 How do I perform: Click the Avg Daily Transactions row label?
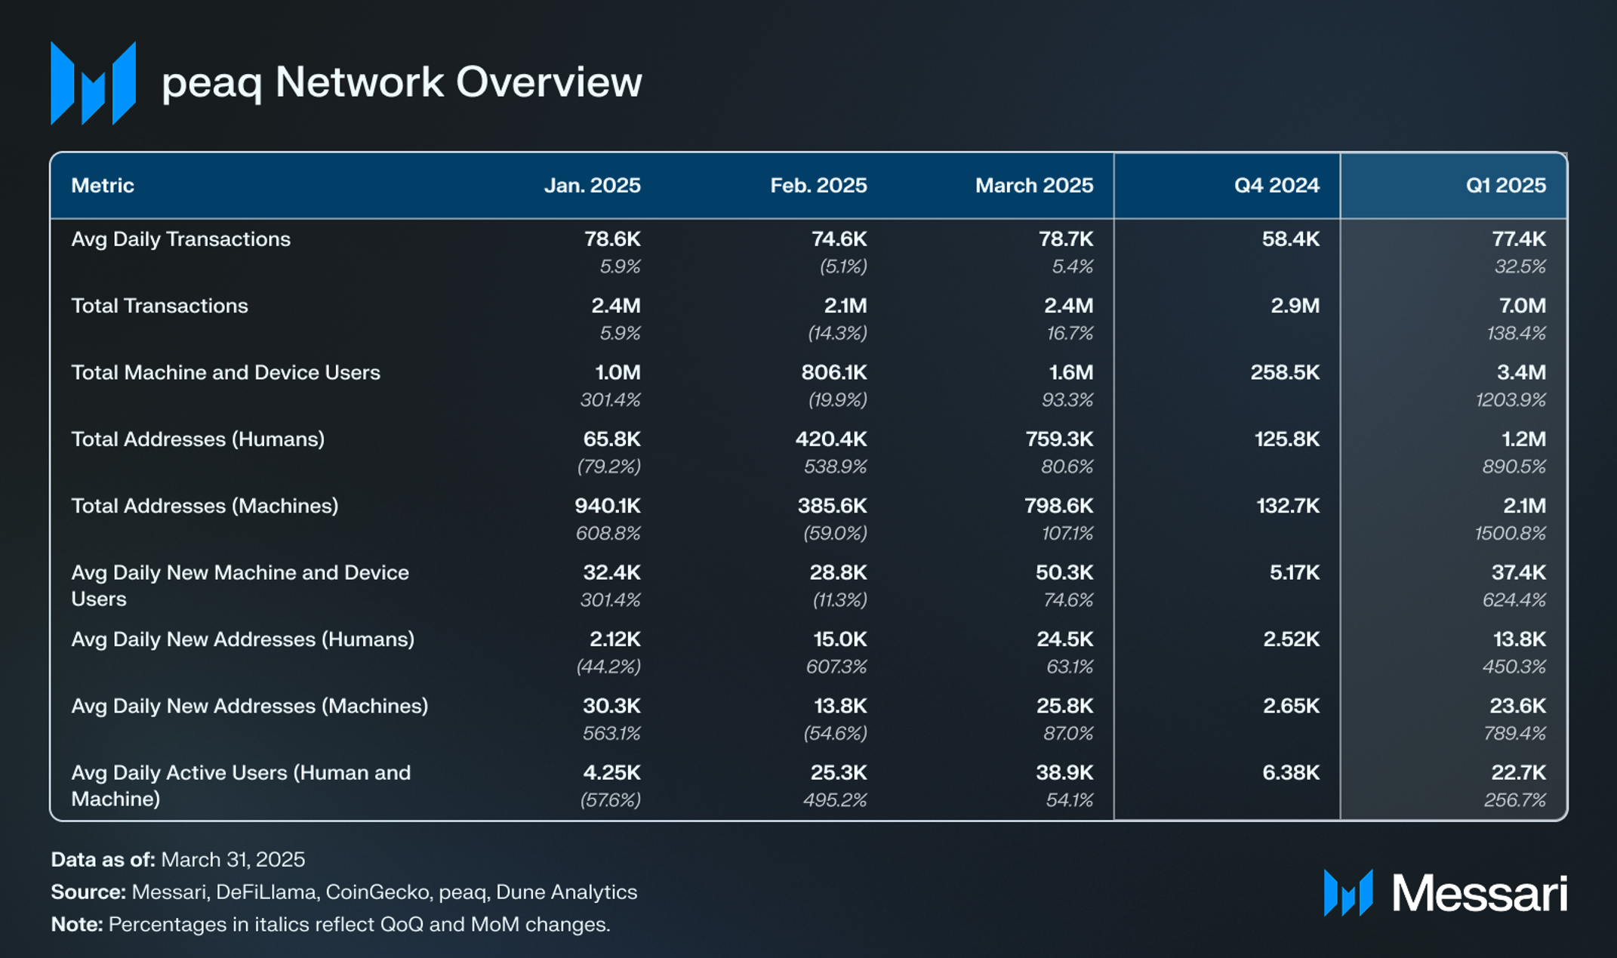tap(180, 239)
